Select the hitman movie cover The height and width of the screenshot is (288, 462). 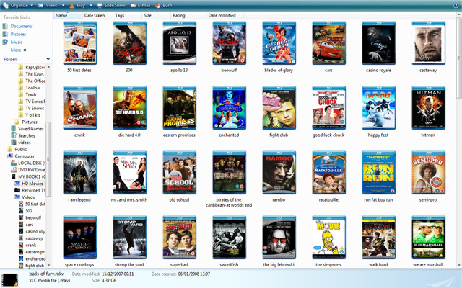click(428, 108)
